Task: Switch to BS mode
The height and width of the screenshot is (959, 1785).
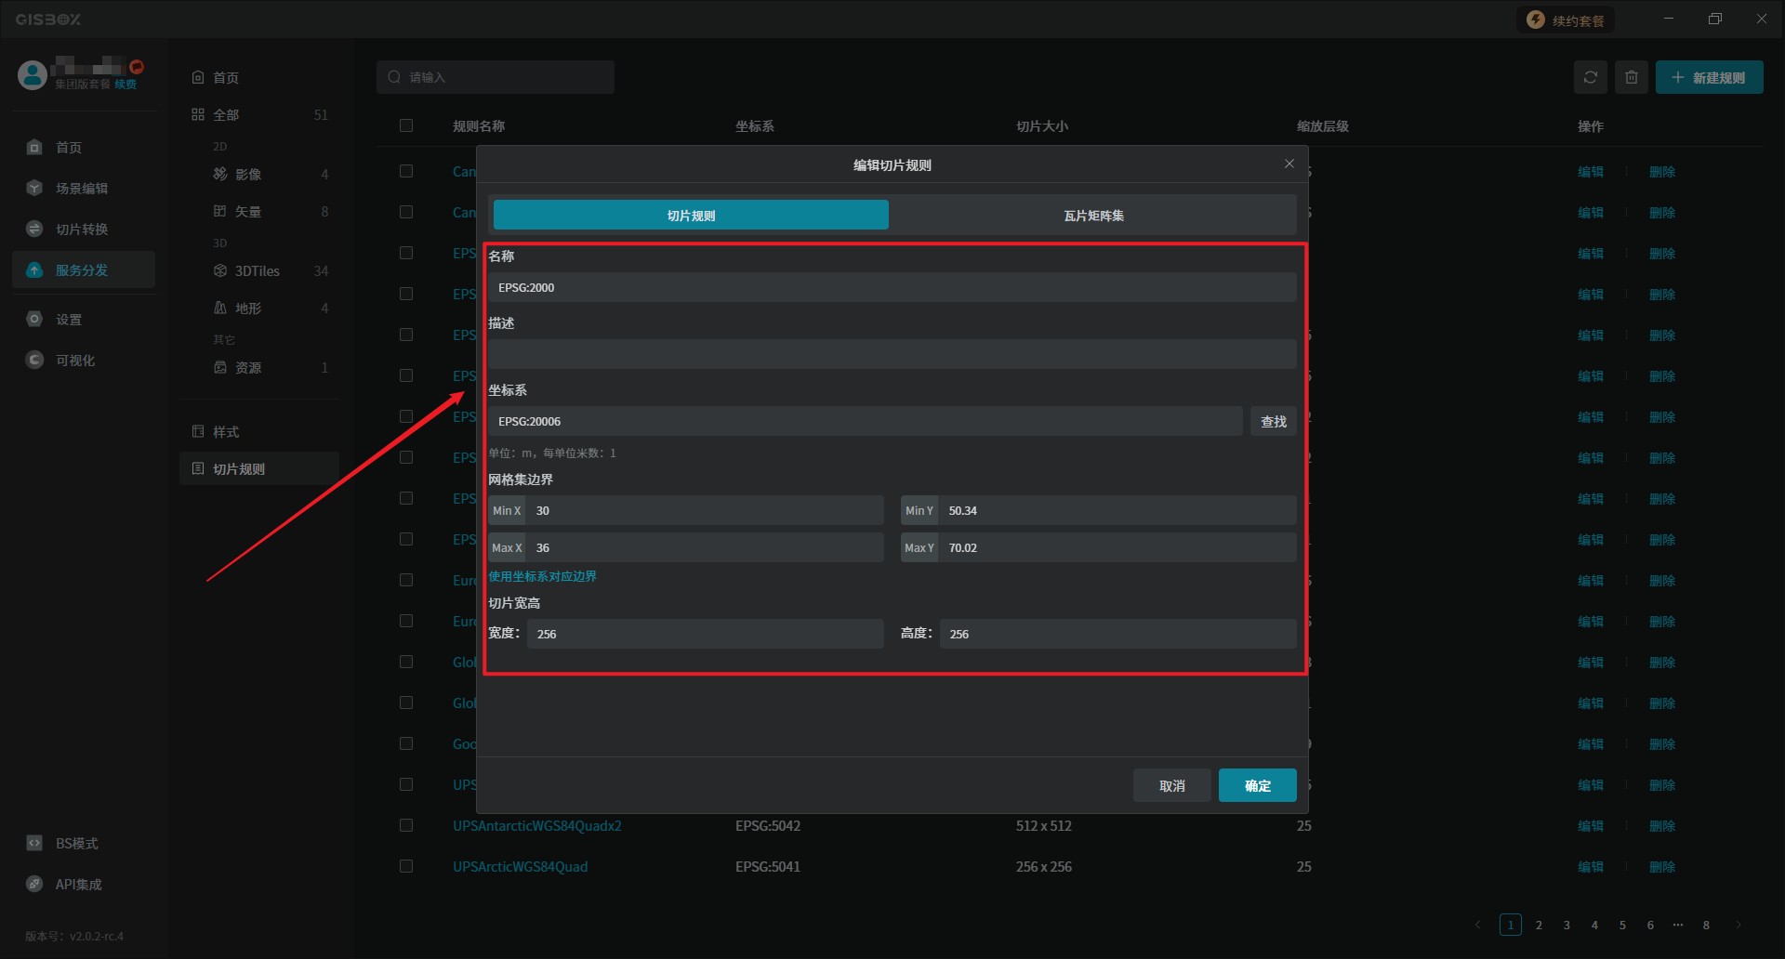Action: [x=76, y=844]
